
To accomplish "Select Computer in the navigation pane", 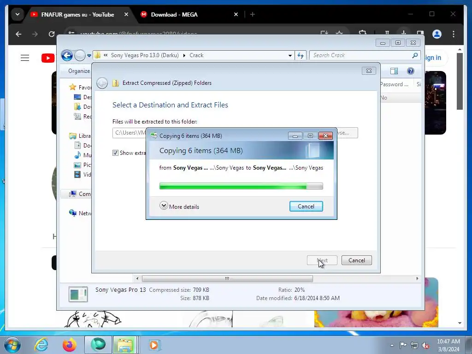I will point(80,194).
